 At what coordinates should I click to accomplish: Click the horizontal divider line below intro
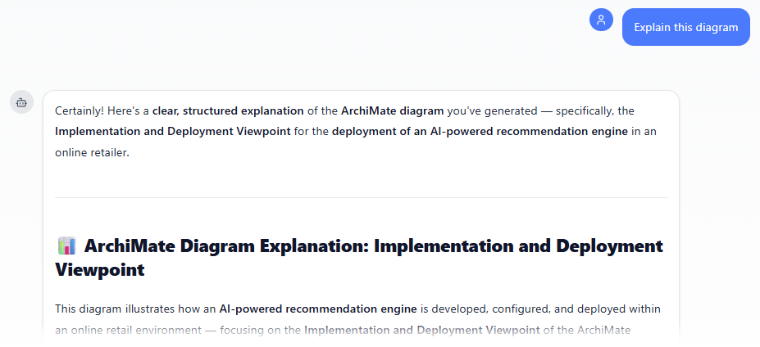[361, 197]
